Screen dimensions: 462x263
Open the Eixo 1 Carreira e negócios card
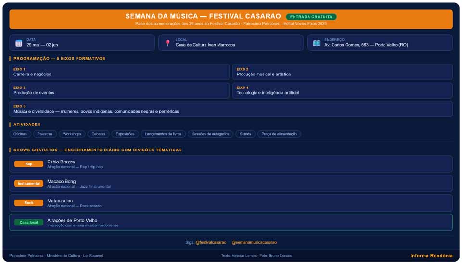(x=119, y=72)
